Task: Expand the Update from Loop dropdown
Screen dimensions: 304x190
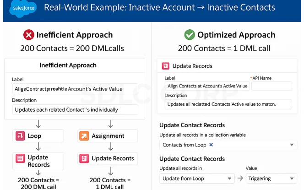Action: point(229,179)
